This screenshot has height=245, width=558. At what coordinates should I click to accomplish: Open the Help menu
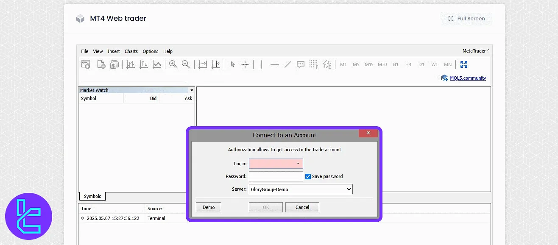coord(168,51)
